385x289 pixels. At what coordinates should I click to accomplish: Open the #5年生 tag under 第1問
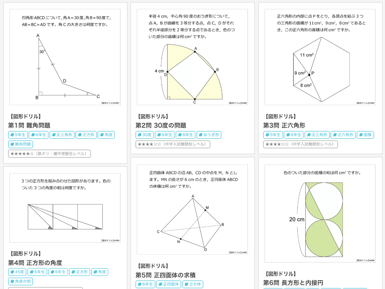tap(18, 135)
